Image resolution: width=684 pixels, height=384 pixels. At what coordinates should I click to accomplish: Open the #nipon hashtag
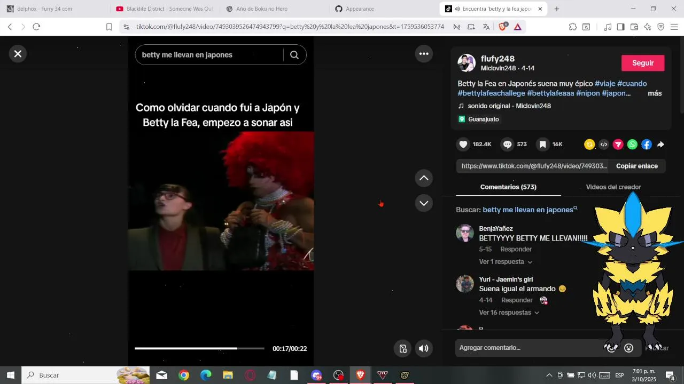(588, 93)
